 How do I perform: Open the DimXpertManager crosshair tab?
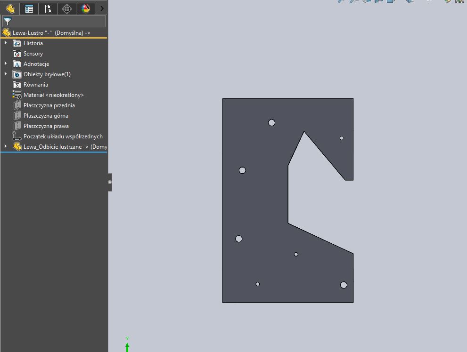coord(66,8)
